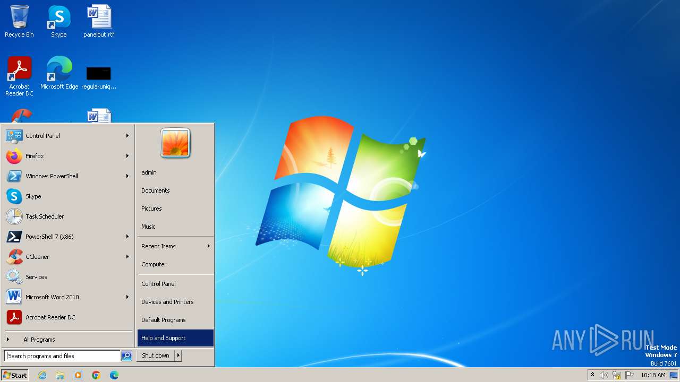Screen dimensions: 680x382
Task: Click Firefox icon in Start menu
Action: click(14, 156)
